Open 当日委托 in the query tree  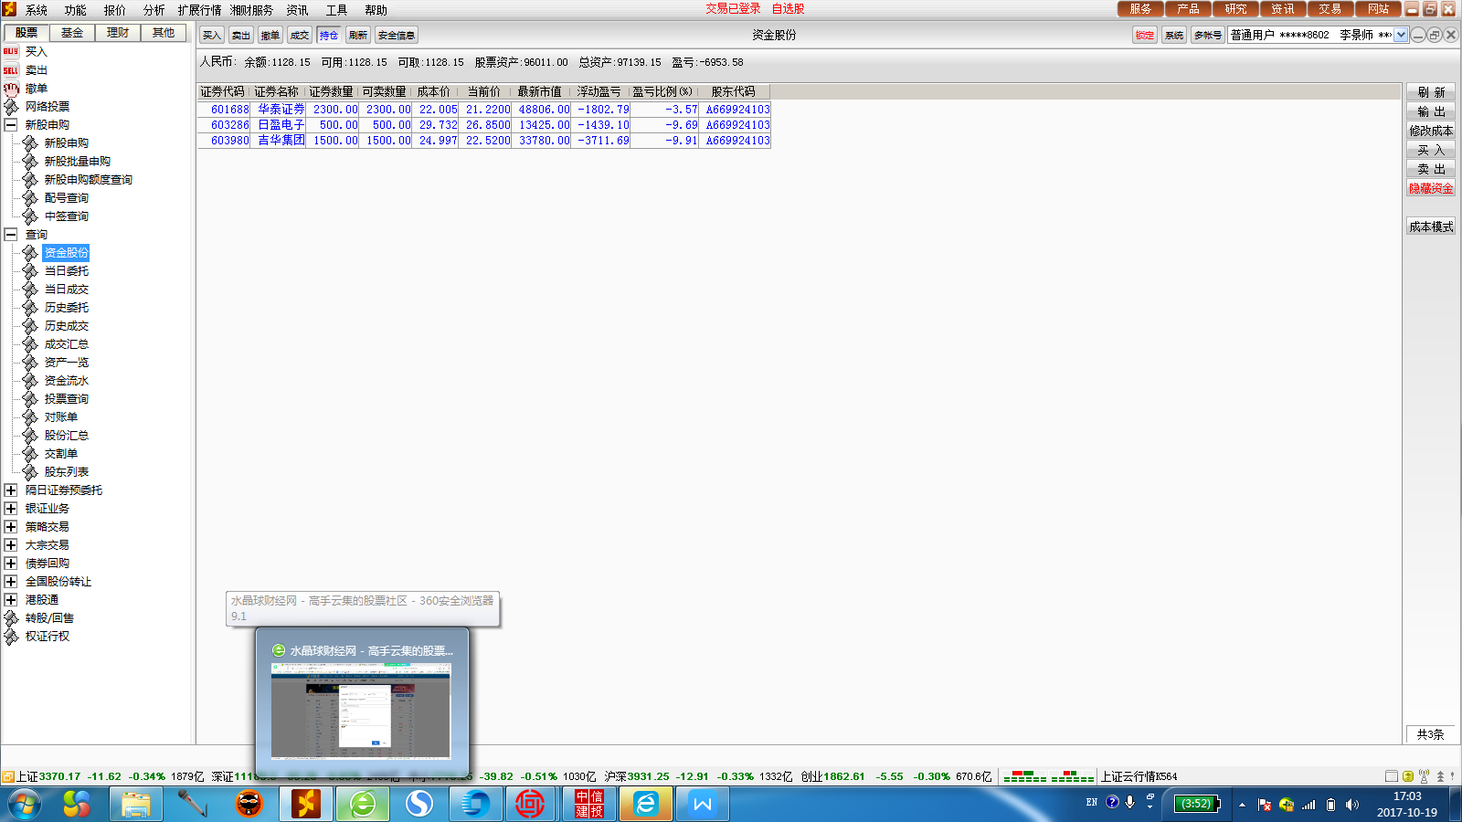(66, 271)
